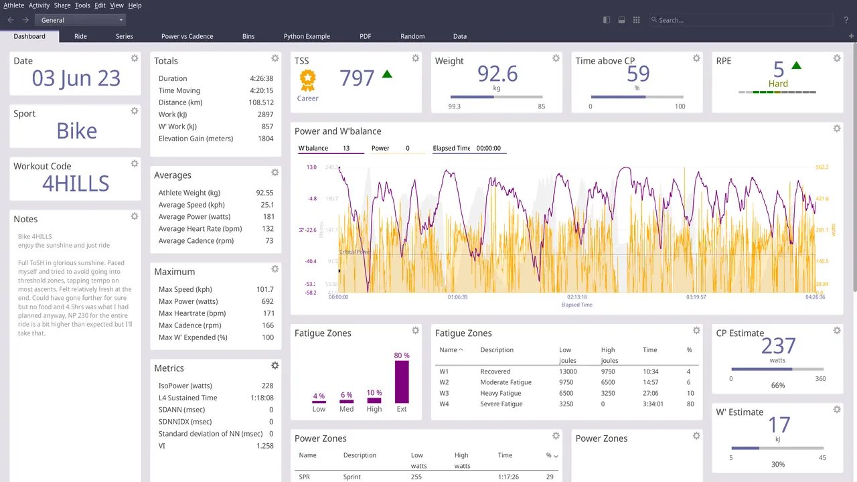Open settings gear on the TSS tile
The height and width of the screenshot is (482, 857).
click(x=416, y=58)
